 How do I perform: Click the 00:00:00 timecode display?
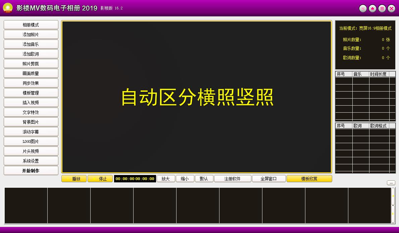pos(135,179)
